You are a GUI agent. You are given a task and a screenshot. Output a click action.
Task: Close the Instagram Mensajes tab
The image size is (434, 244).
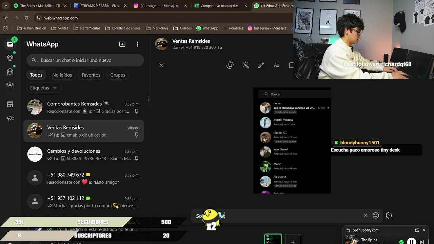(x=185, y=6)
